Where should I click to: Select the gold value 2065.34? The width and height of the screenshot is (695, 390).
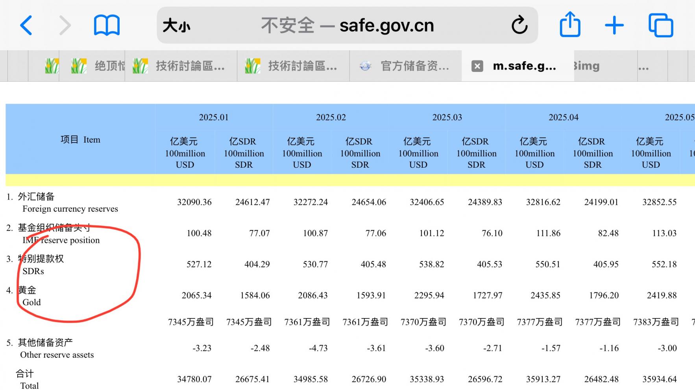pyautogui.click(x=196, y=295)
